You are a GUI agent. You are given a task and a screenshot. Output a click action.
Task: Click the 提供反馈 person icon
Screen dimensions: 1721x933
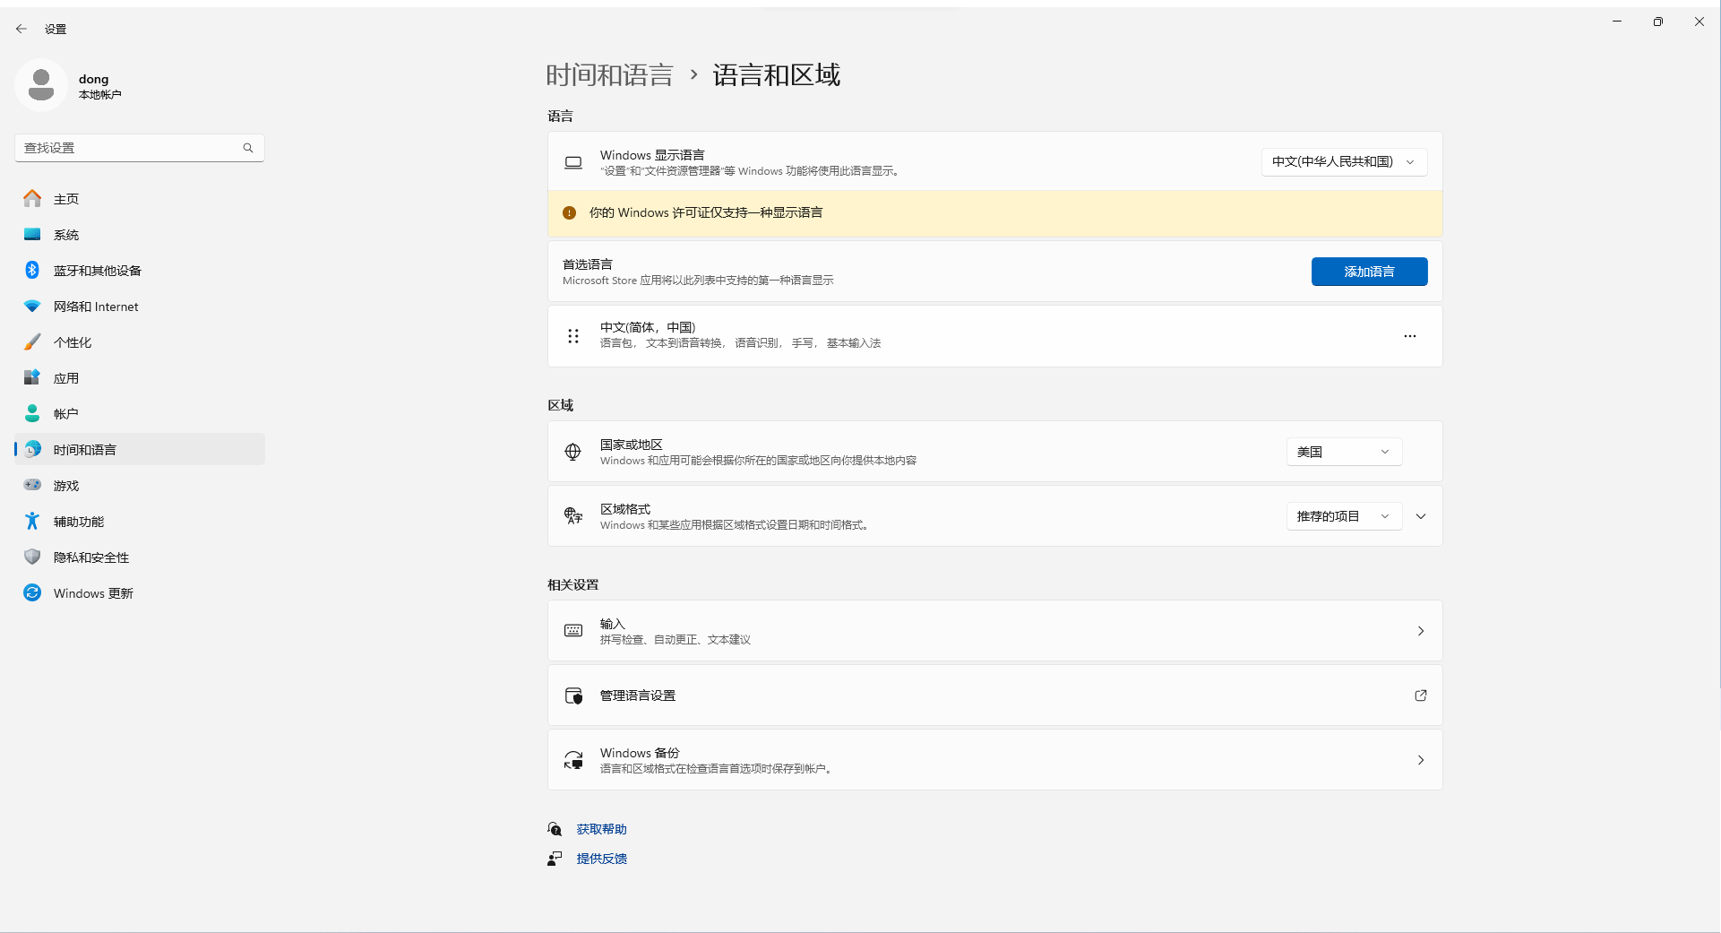[x=555, y=859]
